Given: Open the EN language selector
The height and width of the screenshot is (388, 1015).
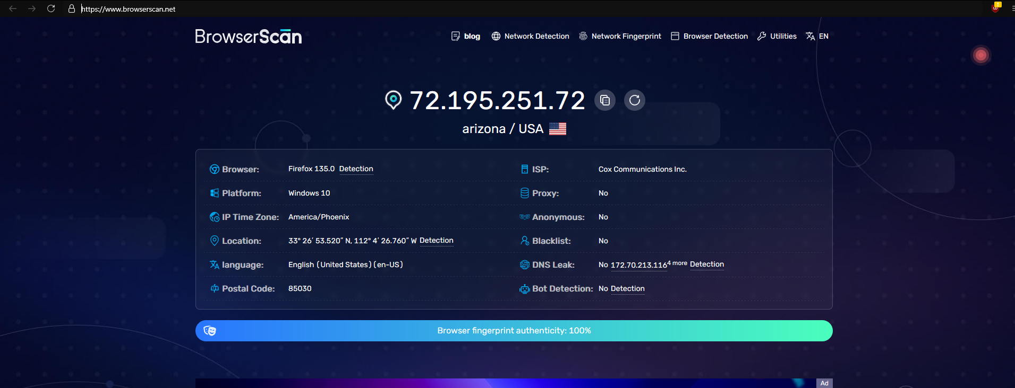Looking at the screenshot, I should [x=824, y=36].
